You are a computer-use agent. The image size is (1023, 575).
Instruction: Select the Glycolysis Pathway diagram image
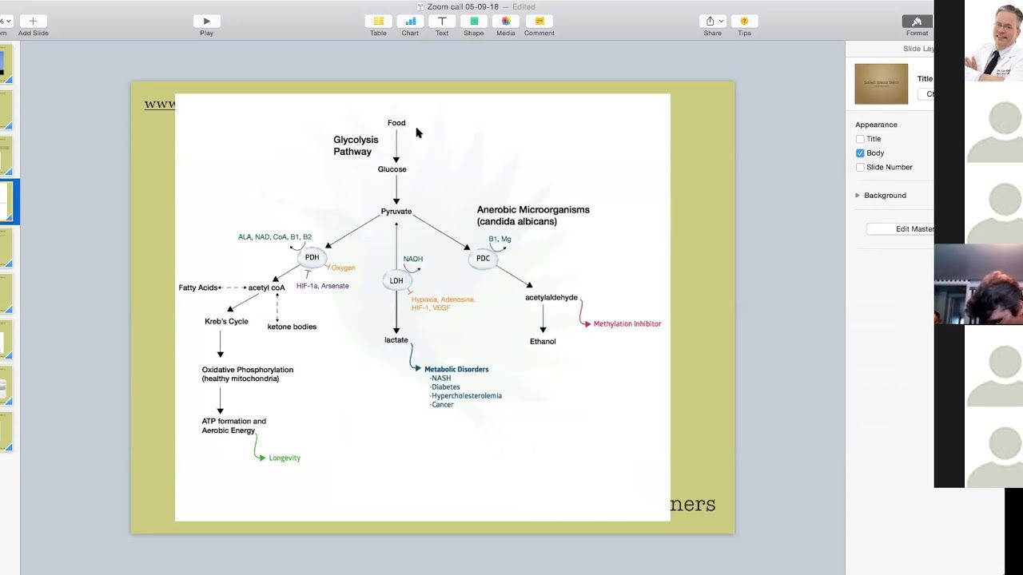pyautogui.click(x=422, y=307)
